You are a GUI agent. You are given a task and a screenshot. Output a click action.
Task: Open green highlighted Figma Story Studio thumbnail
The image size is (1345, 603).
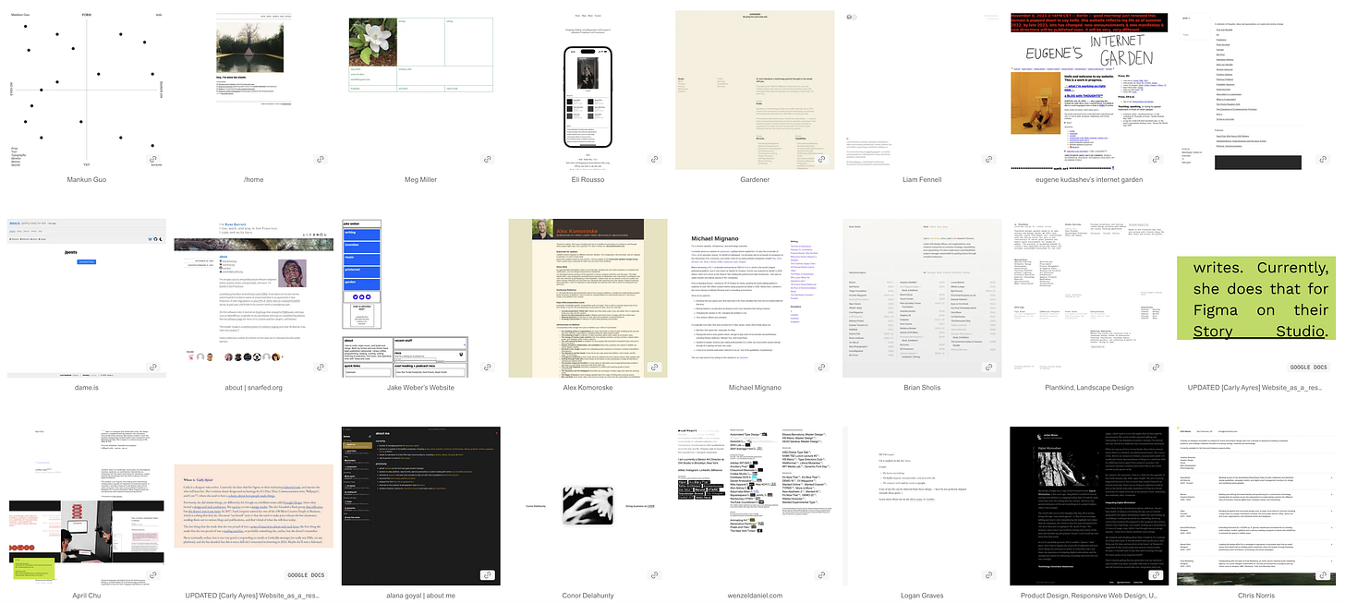1256,297
